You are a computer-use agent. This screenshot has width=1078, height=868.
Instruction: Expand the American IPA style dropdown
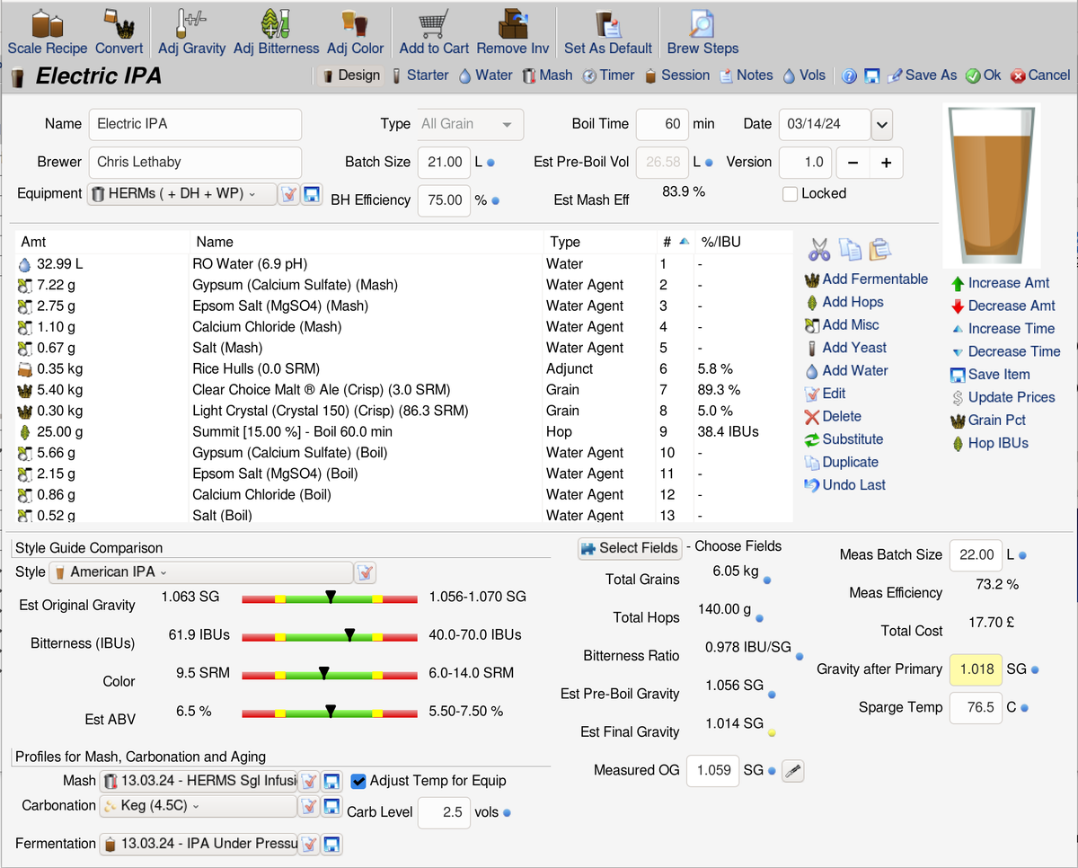pyautogui.click(x=202, y=572)
